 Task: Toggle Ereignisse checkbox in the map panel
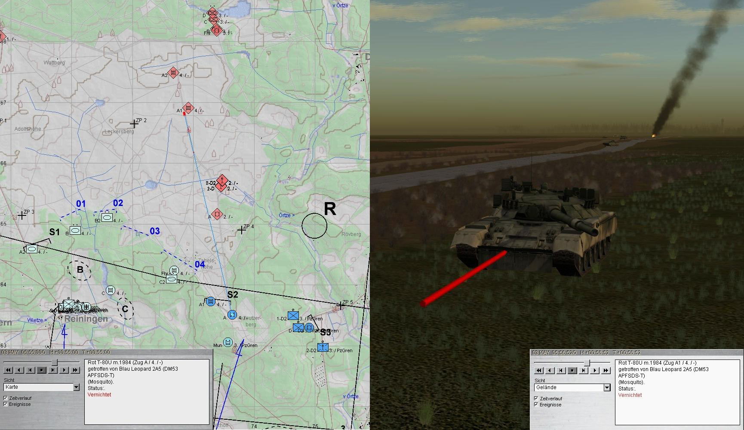pyautogui.click(x=6, y=404)
